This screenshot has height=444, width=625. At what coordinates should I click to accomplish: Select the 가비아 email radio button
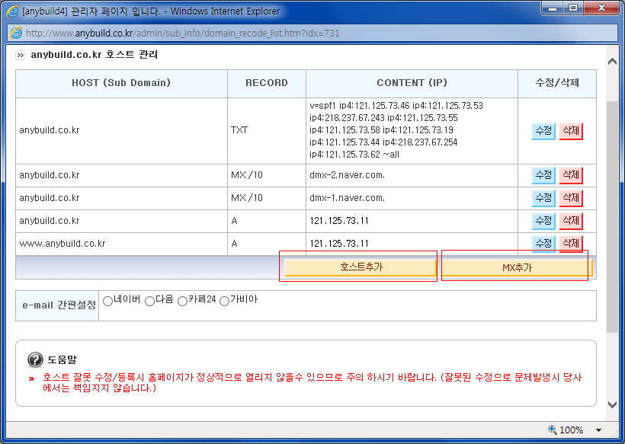(224, 301)
